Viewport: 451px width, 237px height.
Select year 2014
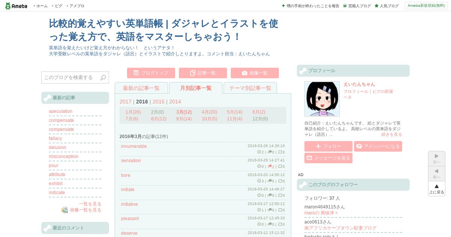click(x=175, y=102)
